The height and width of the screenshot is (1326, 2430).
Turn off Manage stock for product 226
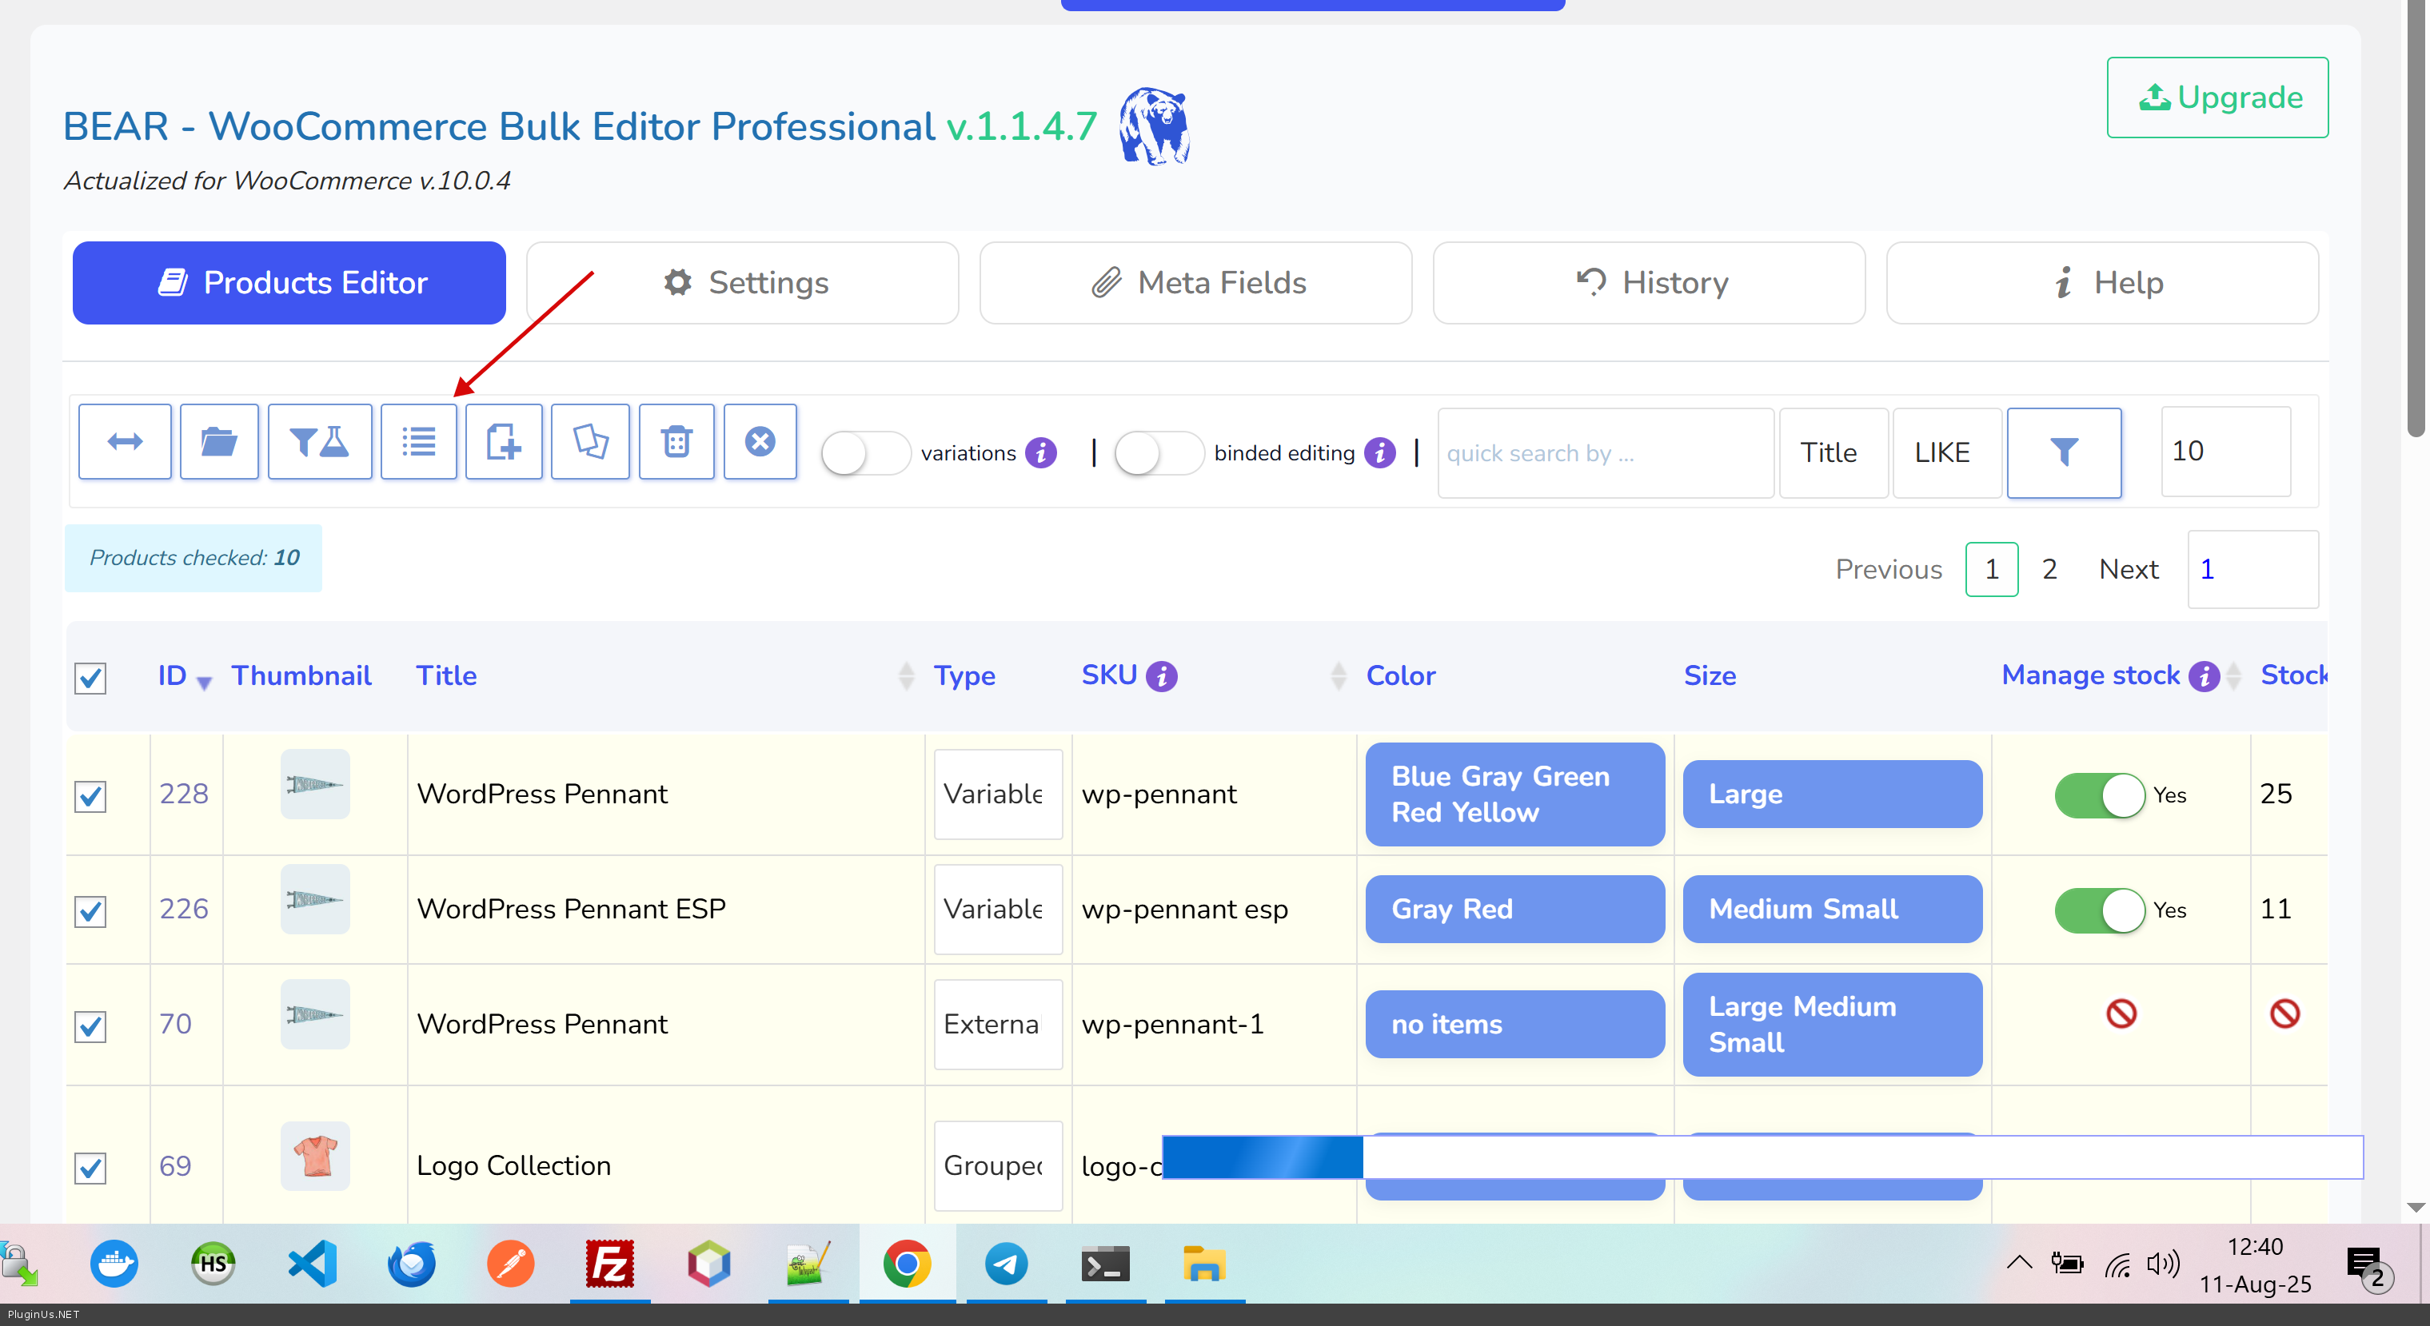(2100, 910)
